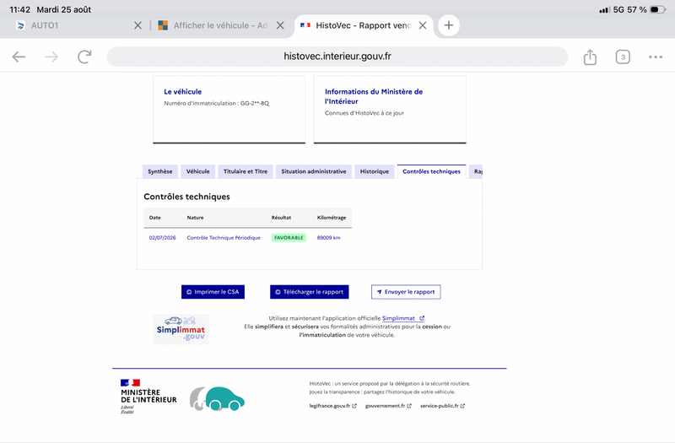This screenshot has width=675, height=443.
Task: Close the HistoVec tab
Action: (x=423, y=25)
